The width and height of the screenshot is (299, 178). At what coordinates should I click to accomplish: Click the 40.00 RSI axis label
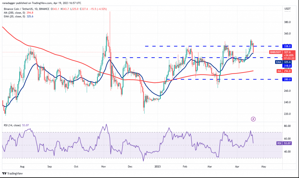pos(287,152)
